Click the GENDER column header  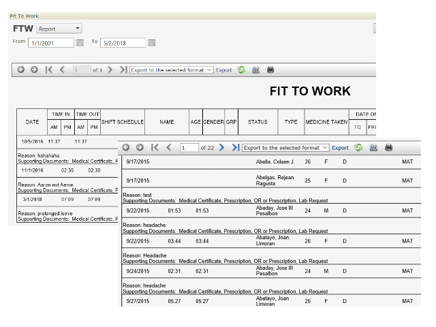(213, 122)
